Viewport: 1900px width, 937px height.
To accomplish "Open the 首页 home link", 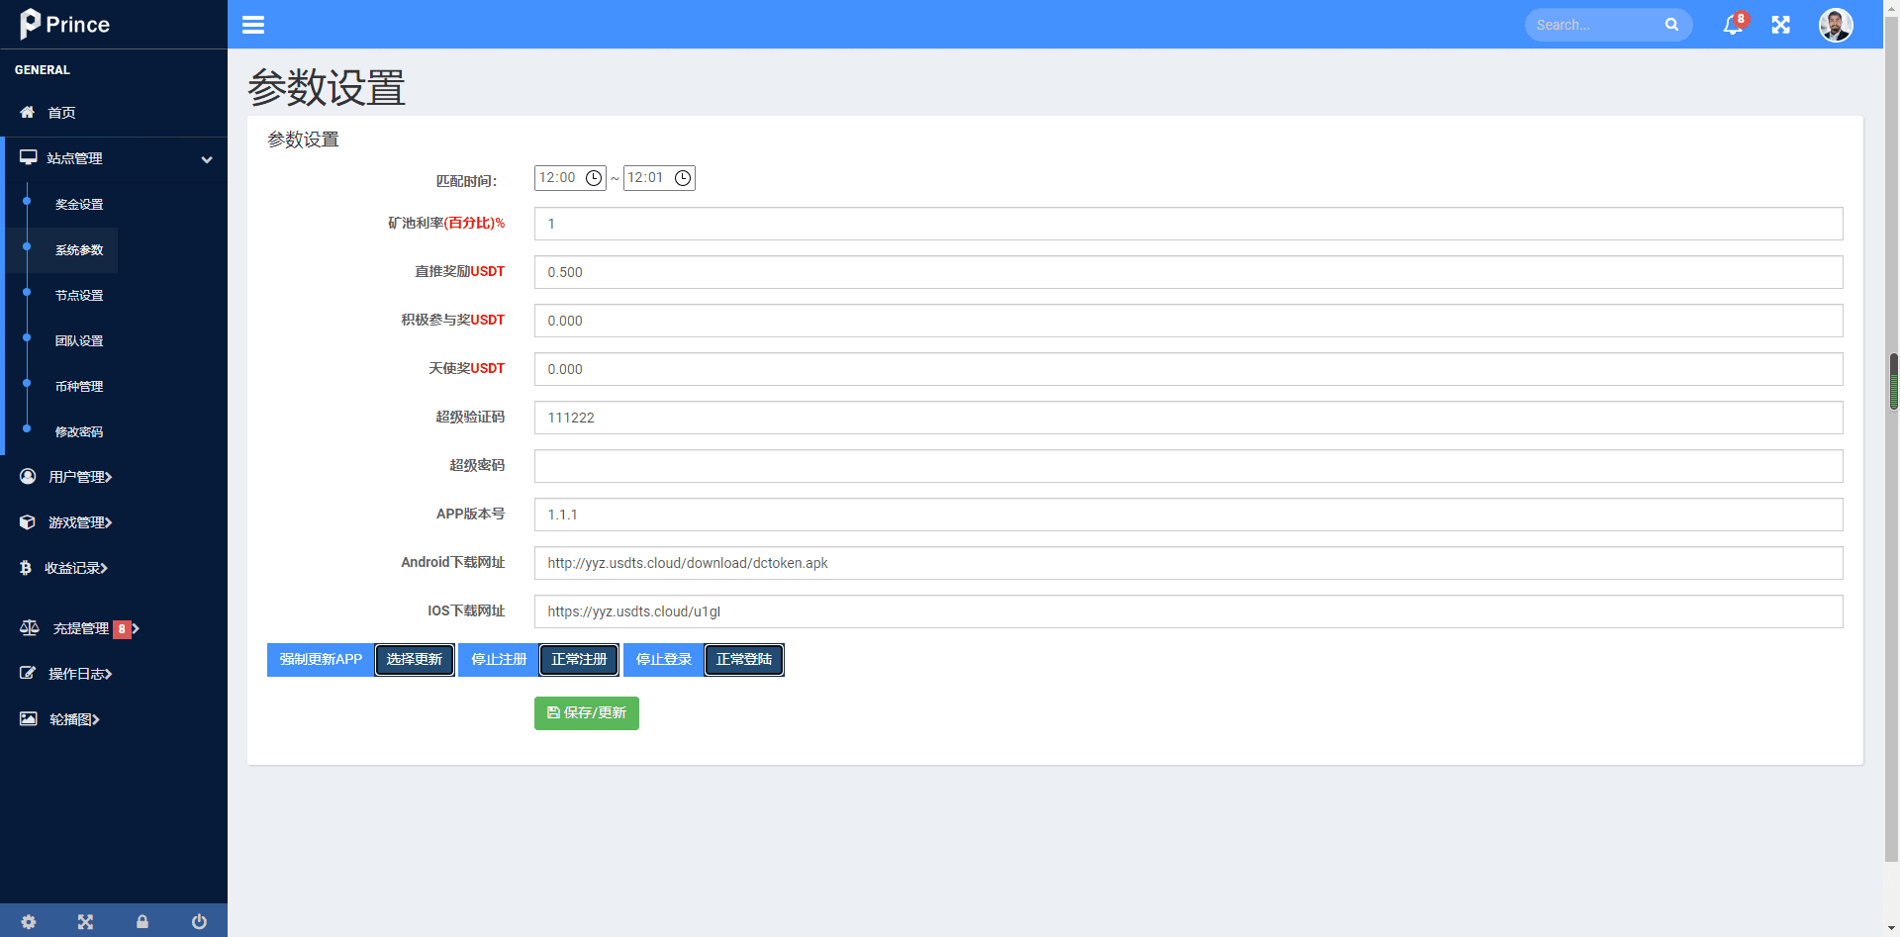I will tap(61, 113).
